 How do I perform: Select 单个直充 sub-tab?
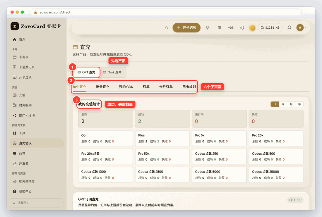tap(79, 87)
